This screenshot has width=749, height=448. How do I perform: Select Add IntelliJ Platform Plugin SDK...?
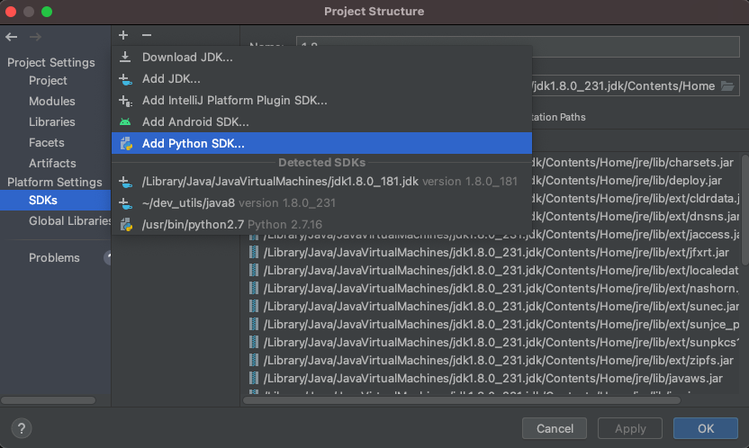(x=321, y=100)
